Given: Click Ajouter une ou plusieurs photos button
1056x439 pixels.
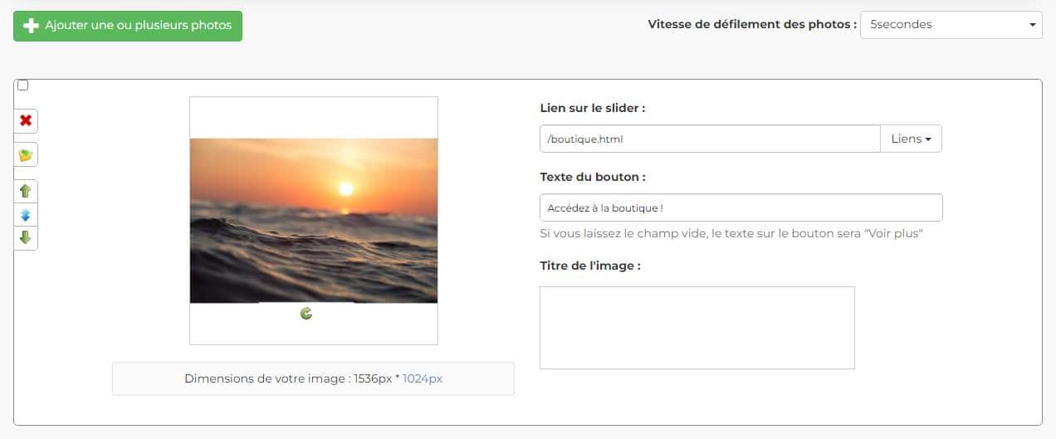Looking at the screenshot, I should pos(128,26).
